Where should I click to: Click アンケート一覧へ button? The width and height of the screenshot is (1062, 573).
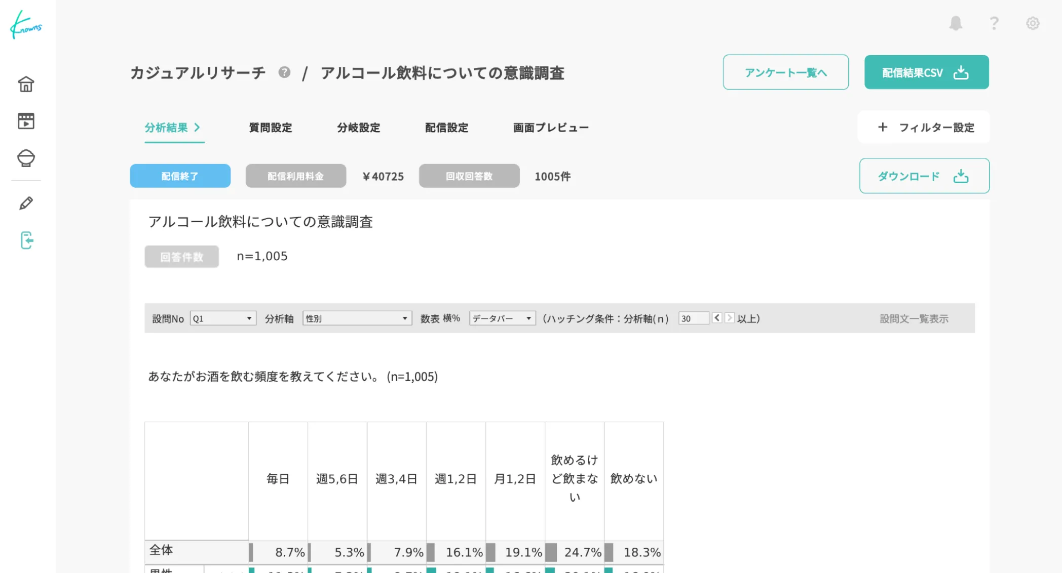[786, 72]
